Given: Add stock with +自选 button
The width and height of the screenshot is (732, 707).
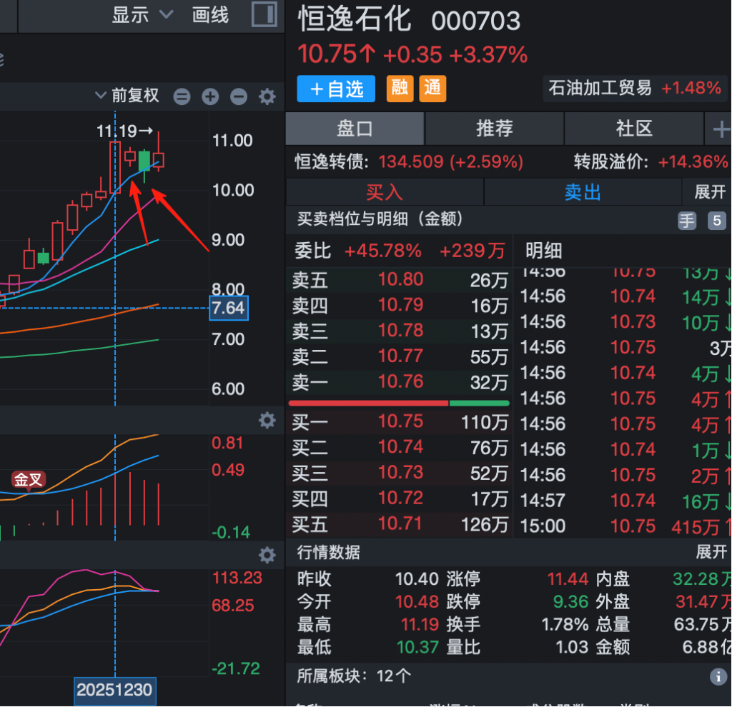Looking at the screenshot, I should pyautogui.click(x=337, y=89).
